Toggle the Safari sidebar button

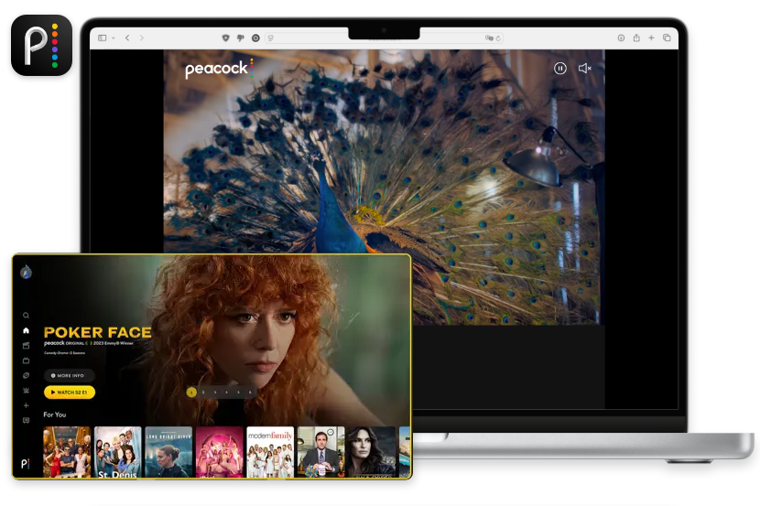point(102,38)
